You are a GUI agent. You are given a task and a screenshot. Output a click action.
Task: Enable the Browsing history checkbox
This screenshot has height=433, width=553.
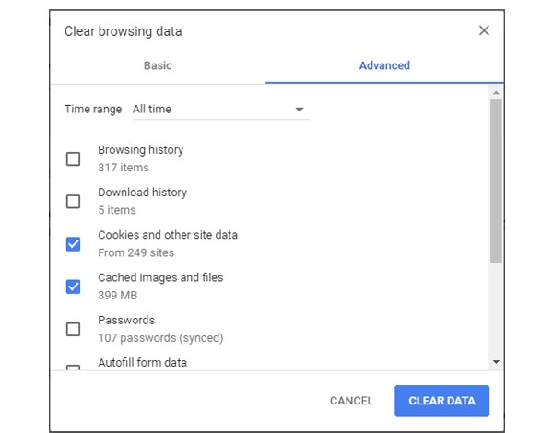click(x=74, y=159)
